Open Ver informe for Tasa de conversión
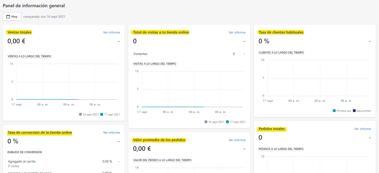 point(111,133)
